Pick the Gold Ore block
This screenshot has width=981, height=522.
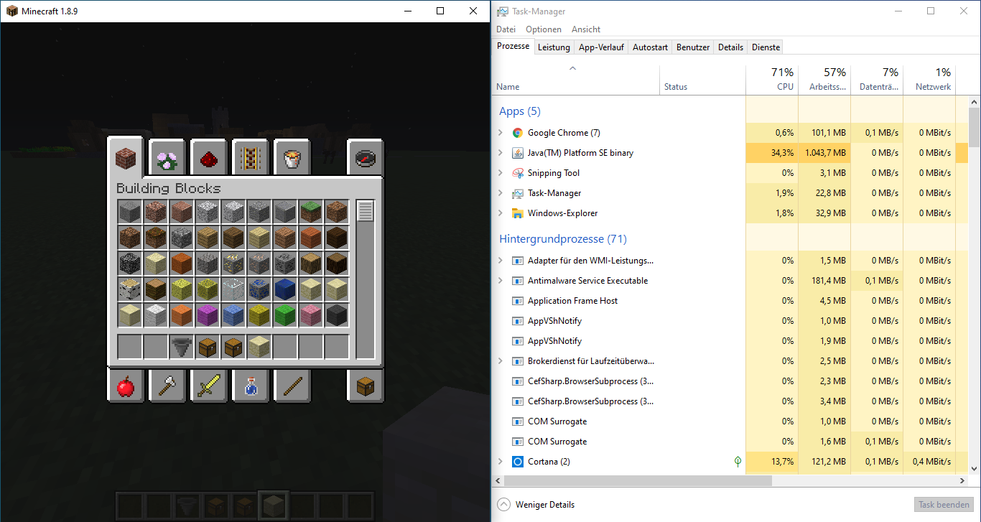pyautogui.click(x=233, y=264)
